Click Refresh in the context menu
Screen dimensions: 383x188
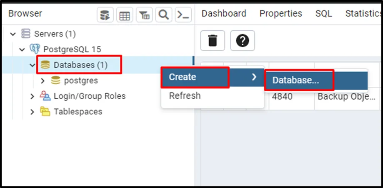click(x=185, y=96)
